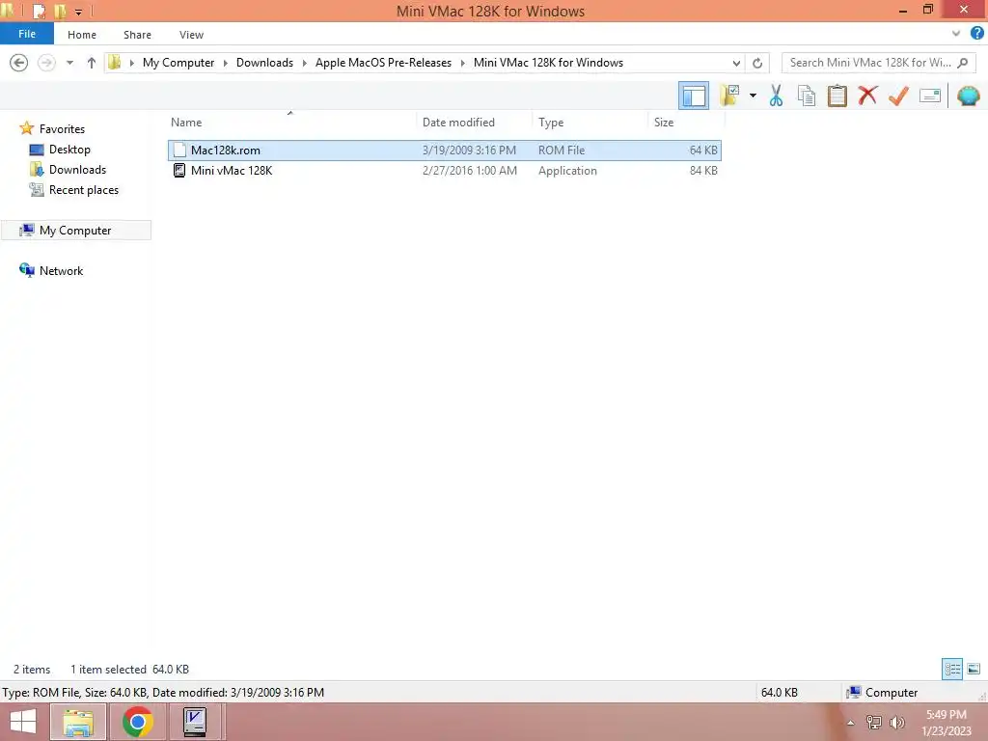Open the recent locations dropdown arrow
Viewport: 988px width, 741px height.
(69, 63)
